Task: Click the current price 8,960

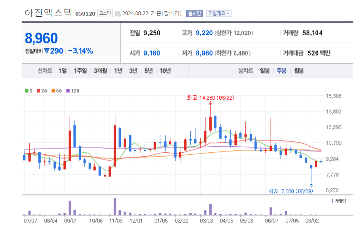Action: 41,38
